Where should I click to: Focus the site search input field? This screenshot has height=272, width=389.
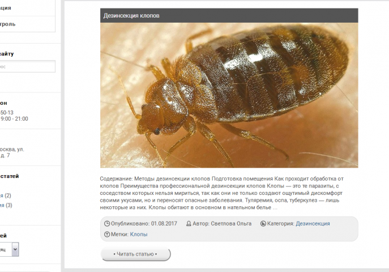pos(27,66)
